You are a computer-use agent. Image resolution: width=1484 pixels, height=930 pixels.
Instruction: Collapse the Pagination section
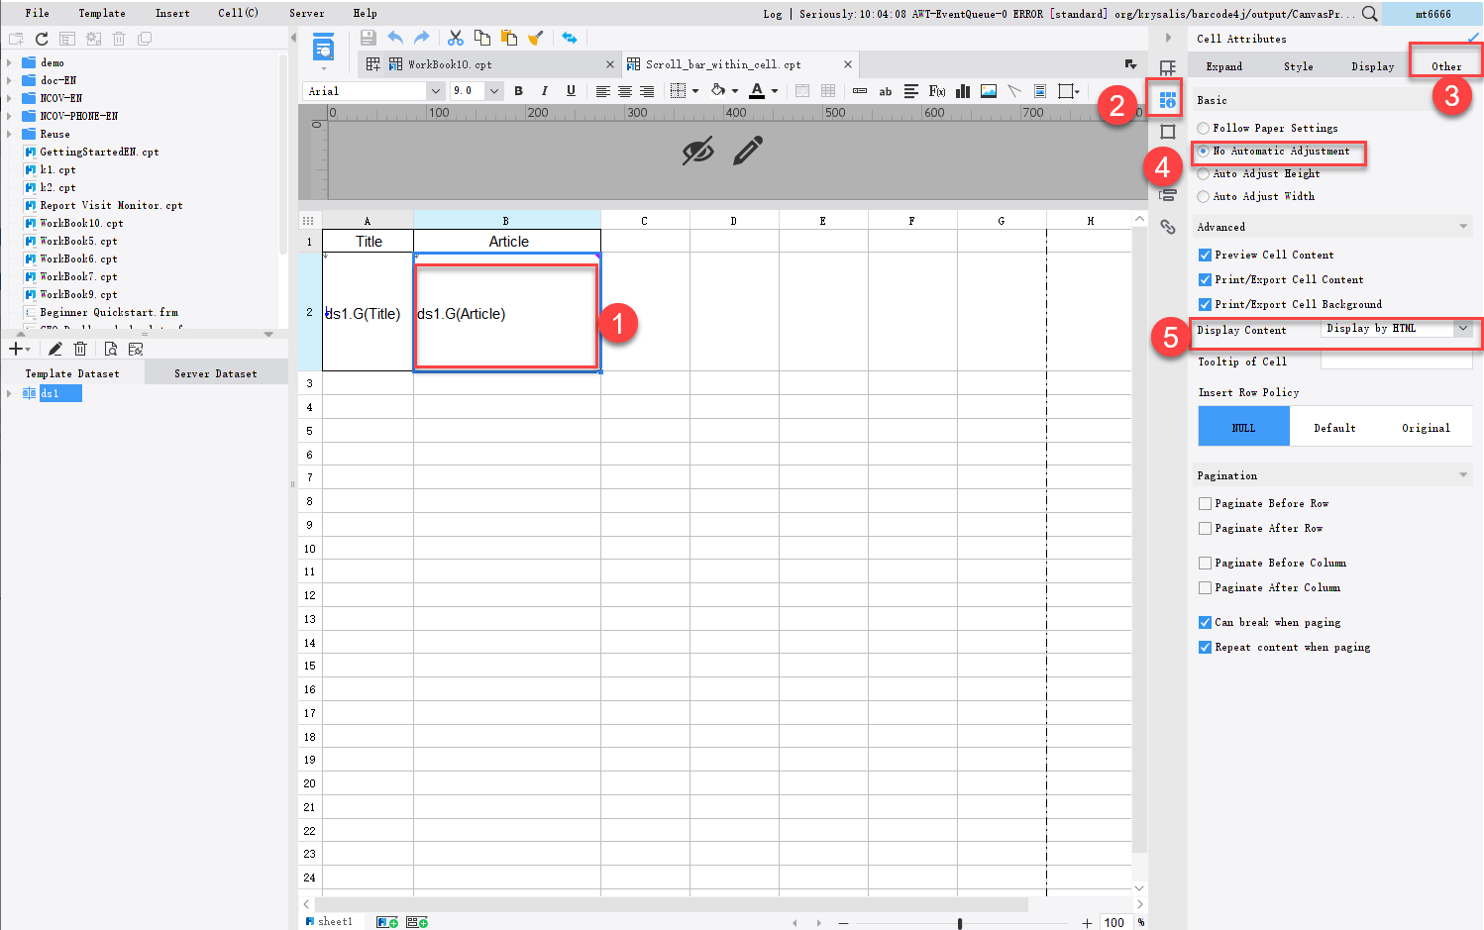[x=1463, y=475]
